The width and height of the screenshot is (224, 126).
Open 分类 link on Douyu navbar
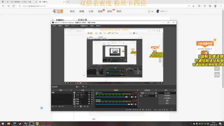(x=91, y=11)
